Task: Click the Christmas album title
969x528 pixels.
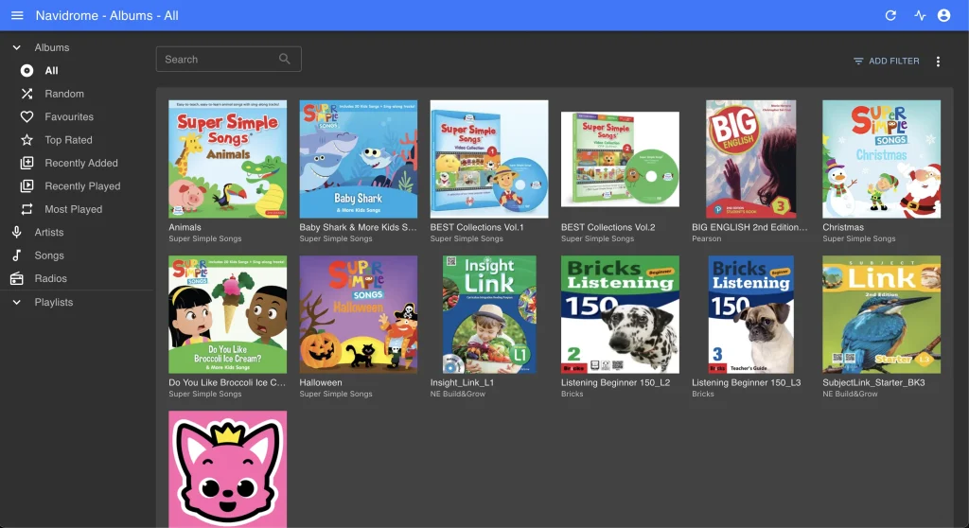Action: [843, 227]
